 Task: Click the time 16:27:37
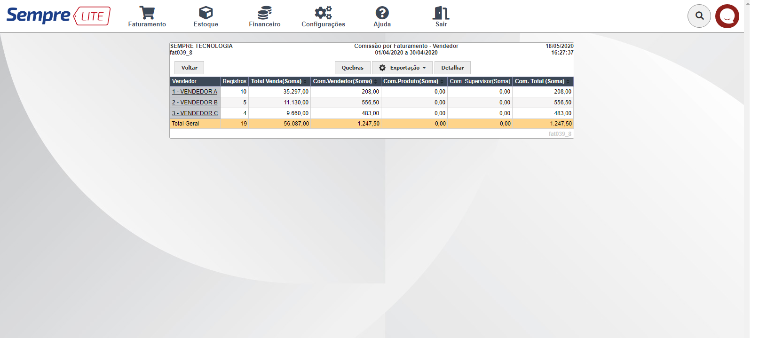coord(562,53)
